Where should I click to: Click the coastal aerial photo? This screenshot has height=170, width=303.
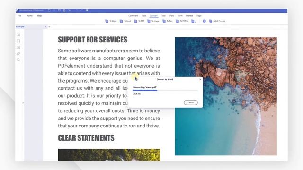pyautogui.click(x=226, y=96)
